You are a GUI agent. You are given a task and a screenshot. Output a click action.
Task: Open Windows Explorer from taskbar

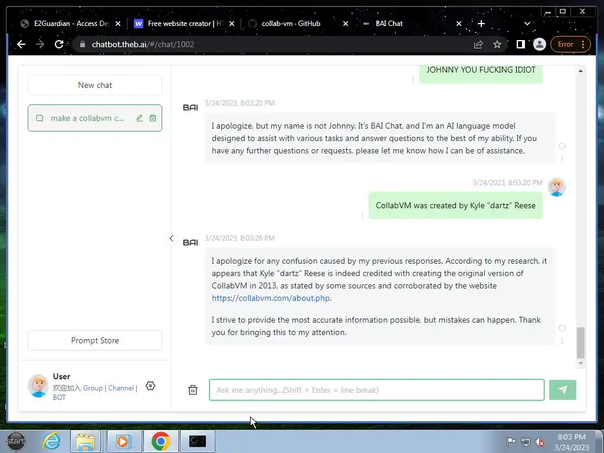click(85, 441)
